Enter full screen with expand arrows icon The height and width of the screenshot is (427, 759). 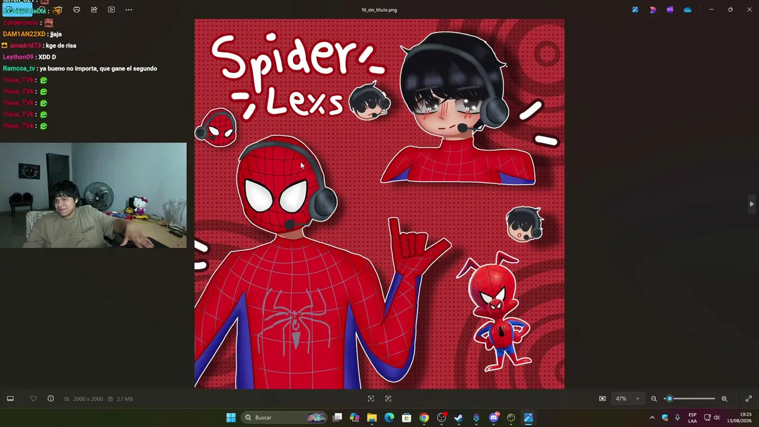(x=748, y=399)
